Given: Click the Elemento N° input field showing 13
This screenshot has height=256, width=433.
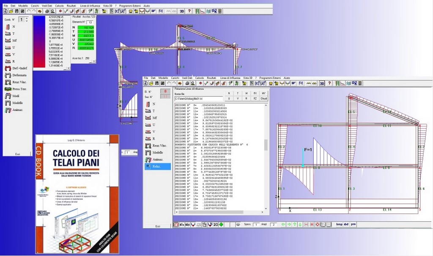Looking at the screenshot, I should 90,22.
